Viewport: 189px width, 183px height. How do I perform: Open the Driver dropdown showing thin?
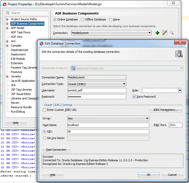point(108,119)
